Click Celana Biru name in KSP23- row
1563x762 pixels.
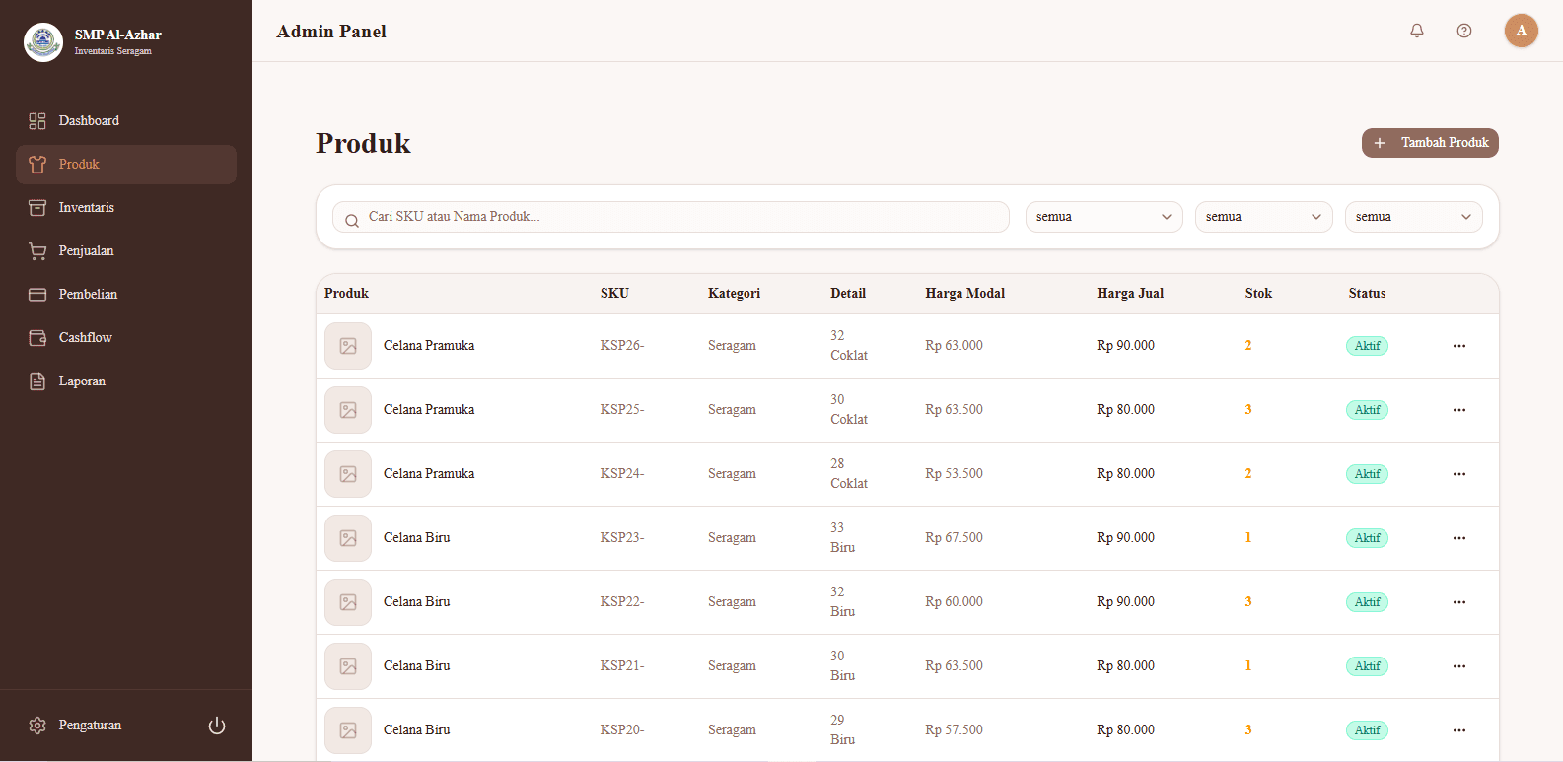[x=416, y=538]
